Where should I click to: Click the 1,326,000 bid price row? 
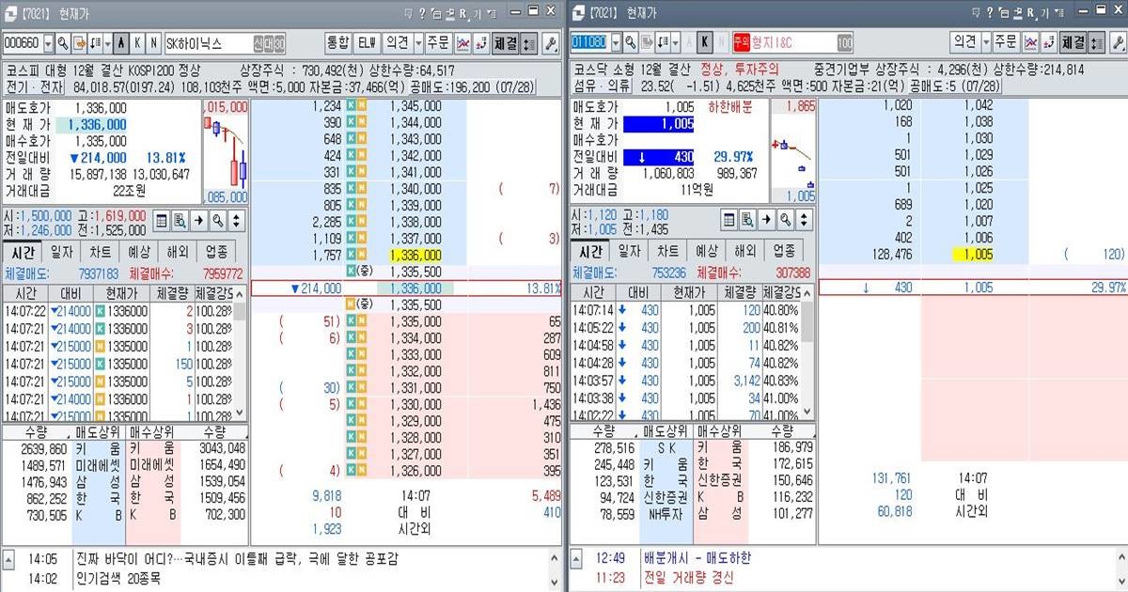(x=415, y=470)
